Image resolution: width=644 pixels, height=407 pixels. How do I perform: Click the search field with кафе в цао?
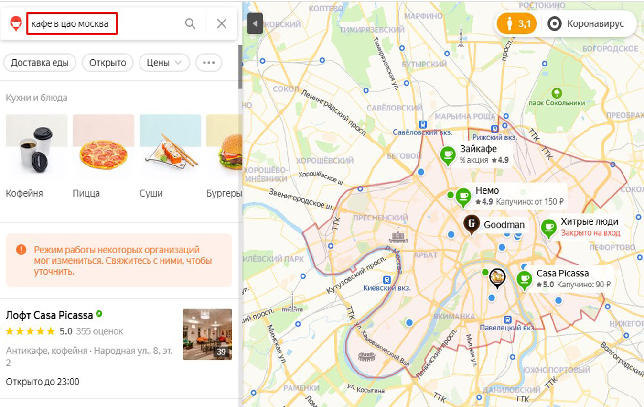[72, 23]
